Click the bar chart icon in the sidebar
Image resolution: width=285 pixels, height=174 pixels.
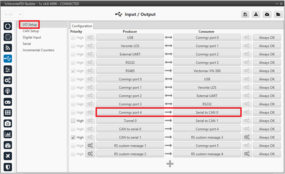[x=8, y=134]
